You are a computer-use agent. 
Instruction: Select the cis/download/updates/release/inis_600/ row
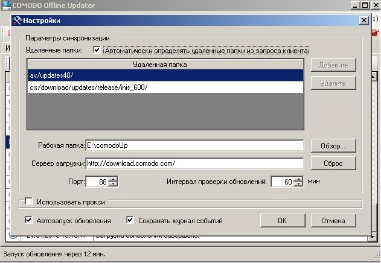click(165, 87)
